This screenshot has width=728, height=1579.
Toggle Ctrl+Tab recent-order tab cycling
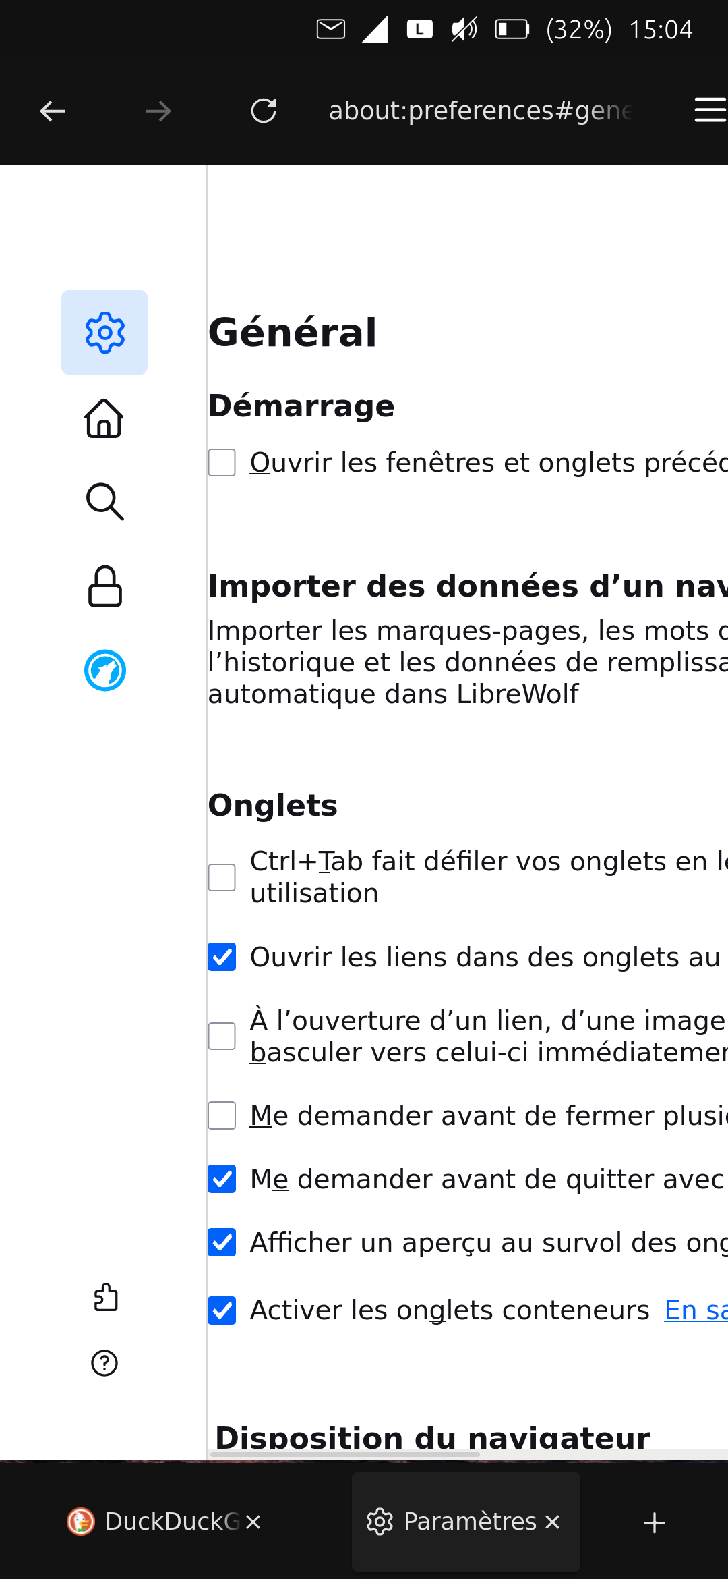[x=222, y=877]
